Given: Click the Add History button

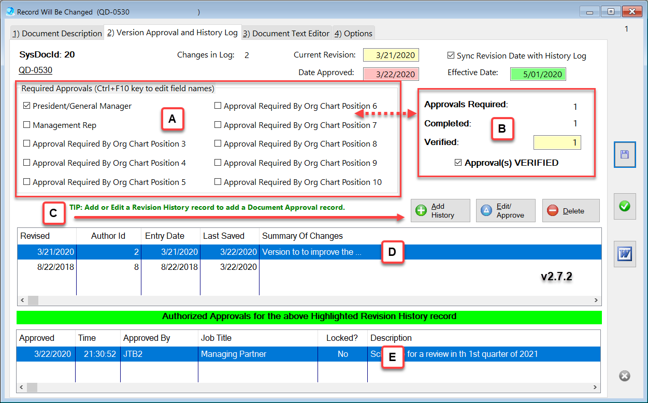Looking at the screenshot, I should [440, 211].
